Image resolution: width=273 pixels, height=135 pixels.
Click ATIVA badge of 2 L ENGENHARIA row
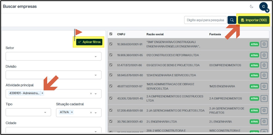click(254, 122)
